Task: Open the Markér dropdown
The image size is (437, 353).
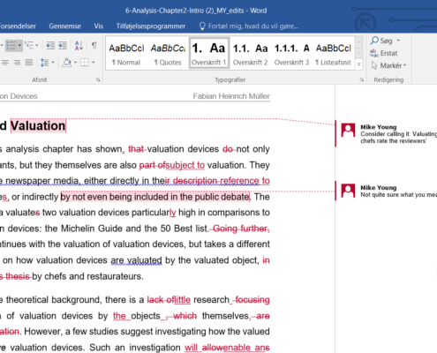Action: [388, 65]
